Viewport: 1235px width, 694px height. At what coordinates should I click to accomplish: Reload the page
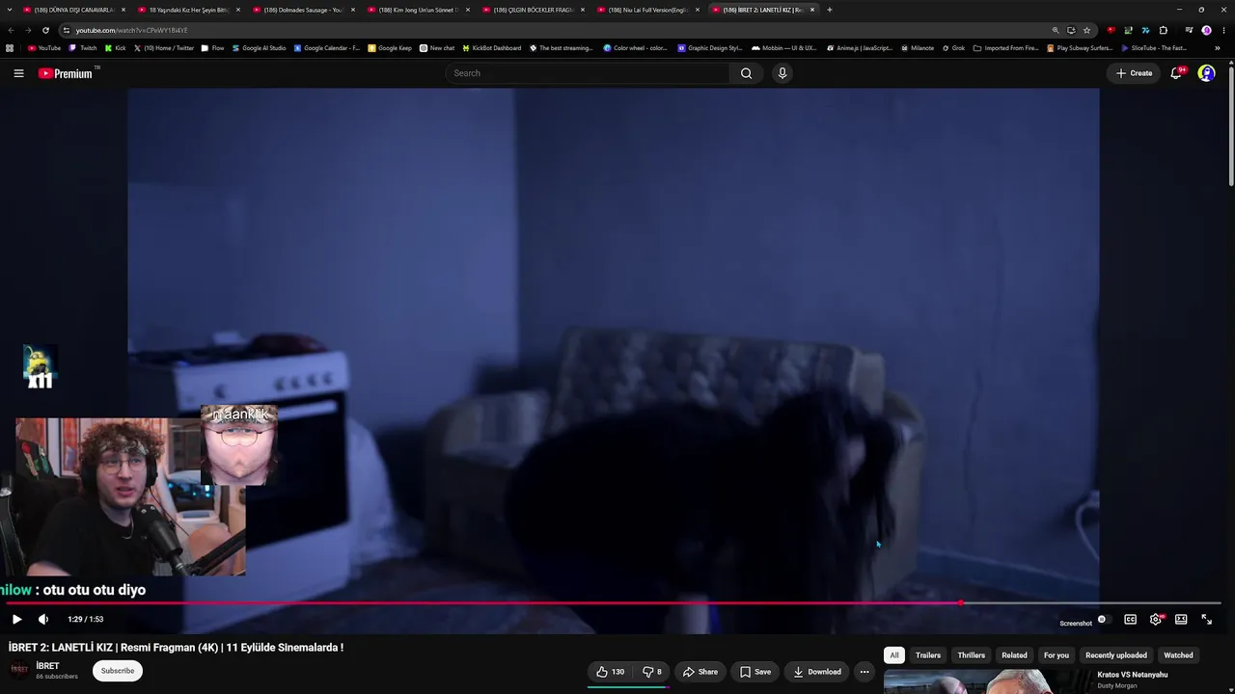45,30
